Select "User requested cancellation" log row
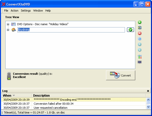This screenshot has width=152, height=116. (x=74, y=107)
